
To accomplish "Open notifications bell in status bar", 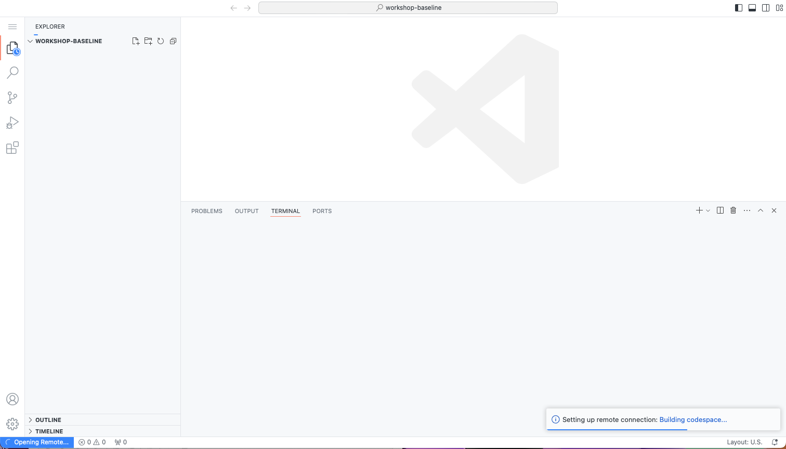I will (x=775, y=442).
